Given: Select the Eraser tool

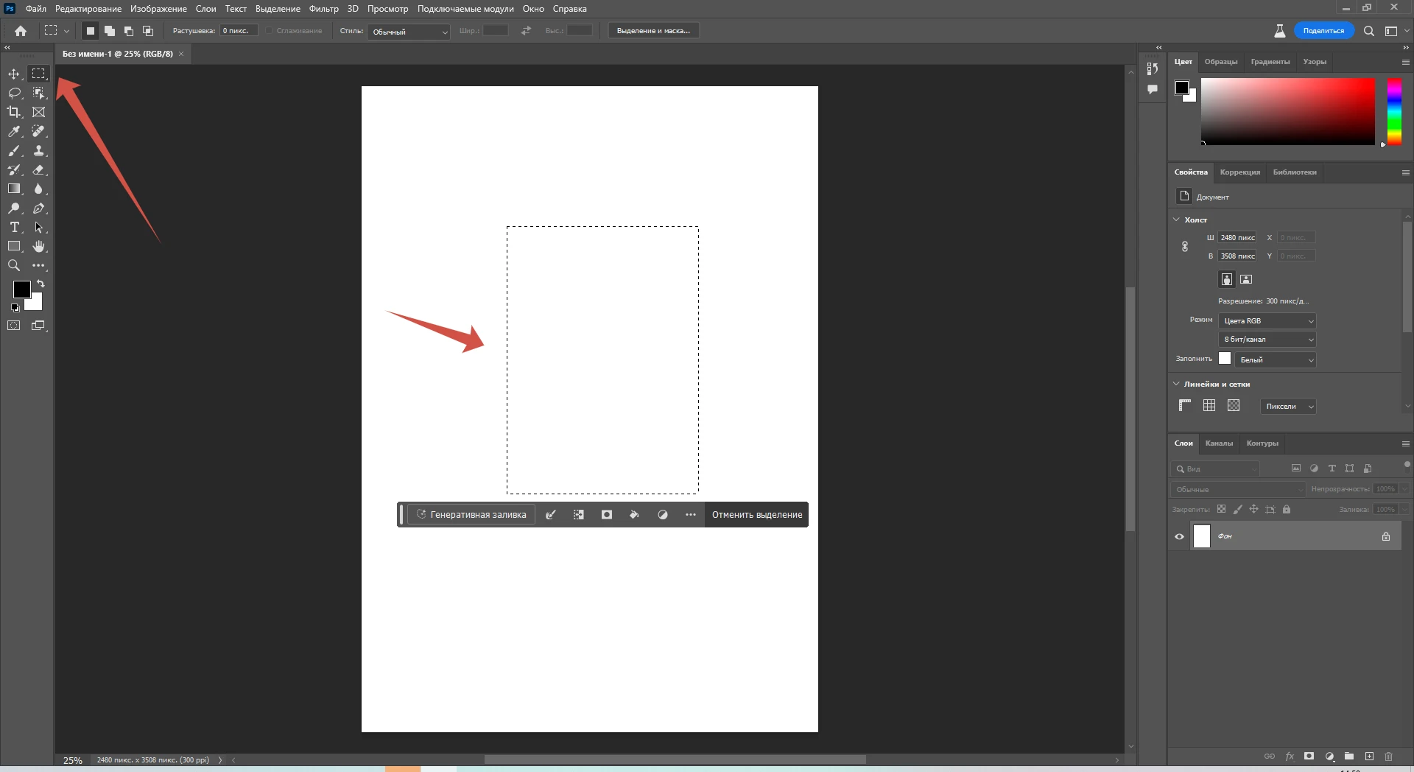Looking at the screenshot, I should [38, 169].
